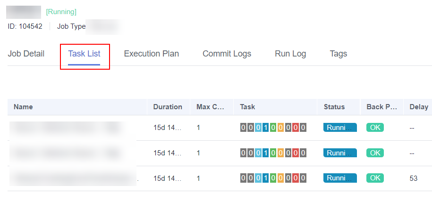Click the Status column header

[x=334, y=107]
